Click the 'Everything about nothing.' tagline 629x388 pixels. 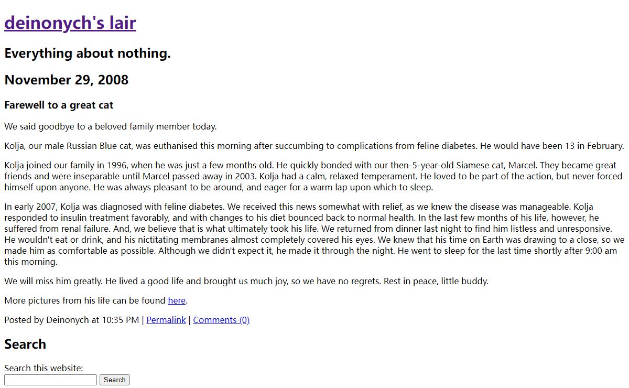point(88,53)
